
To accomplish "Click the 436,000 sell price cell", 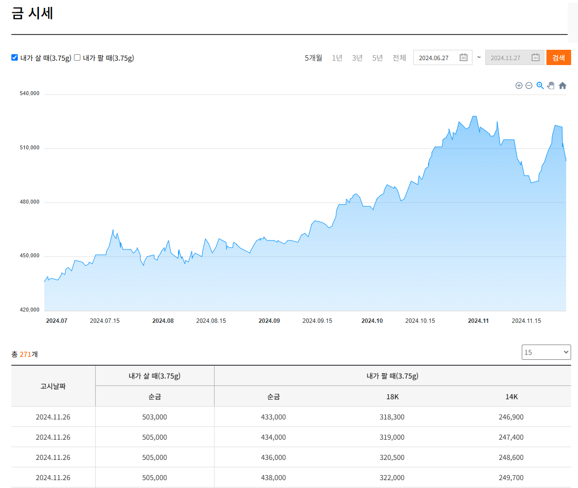I will click(x=273, y=457).
